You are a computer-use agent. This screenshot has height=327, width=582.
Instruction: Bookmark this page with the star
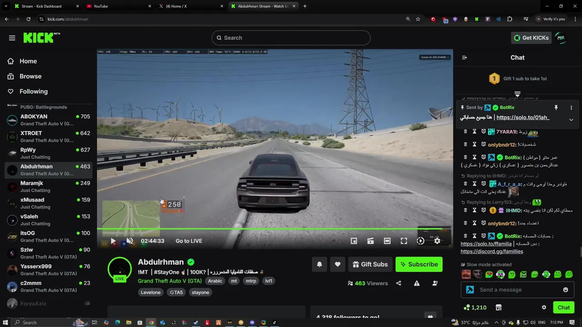pos(418,19)
